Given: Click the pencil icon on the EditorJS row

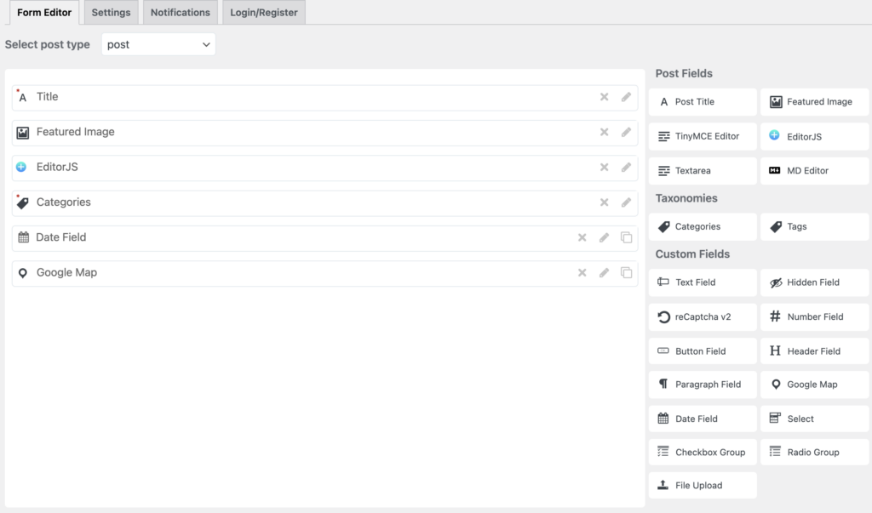Looking at the screenshot, I should tap(626, 168).
